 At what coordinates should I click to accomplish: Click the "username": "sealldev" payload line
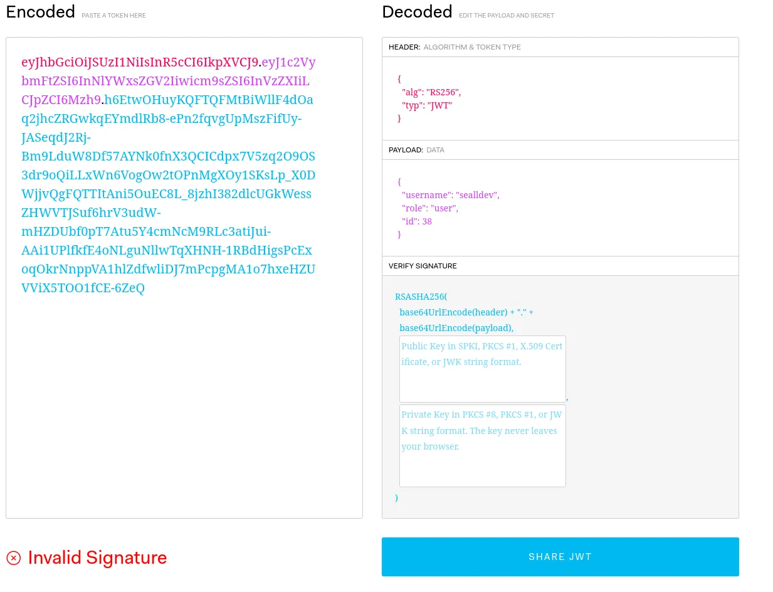[x=450, y=195]
